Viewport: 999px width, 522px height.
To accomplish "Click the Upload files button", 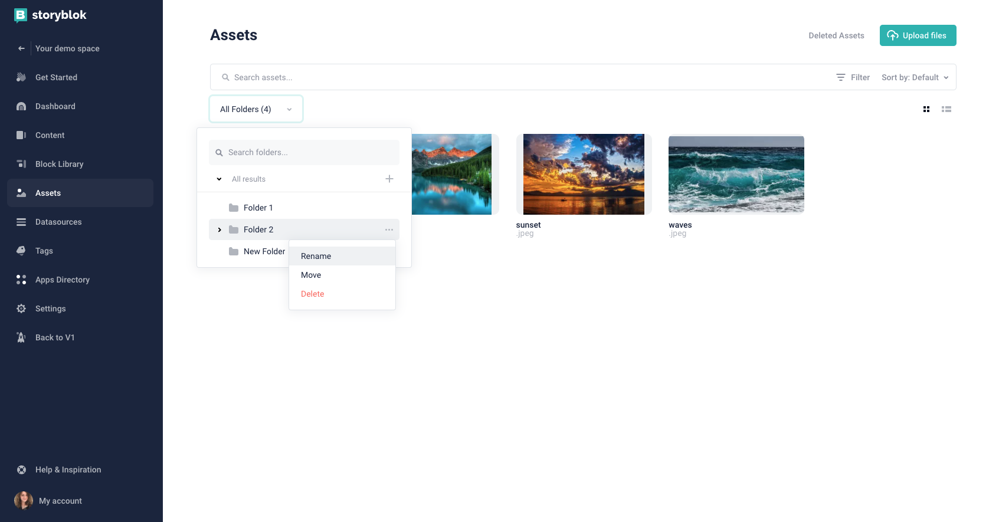I will coord(918,35).
